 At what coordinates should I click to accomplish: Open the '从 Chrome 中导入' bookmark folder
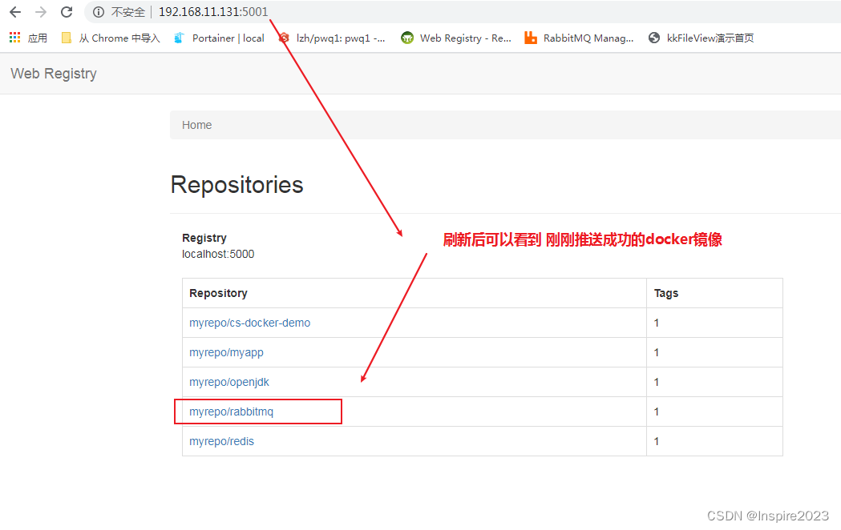click(111, 38)
